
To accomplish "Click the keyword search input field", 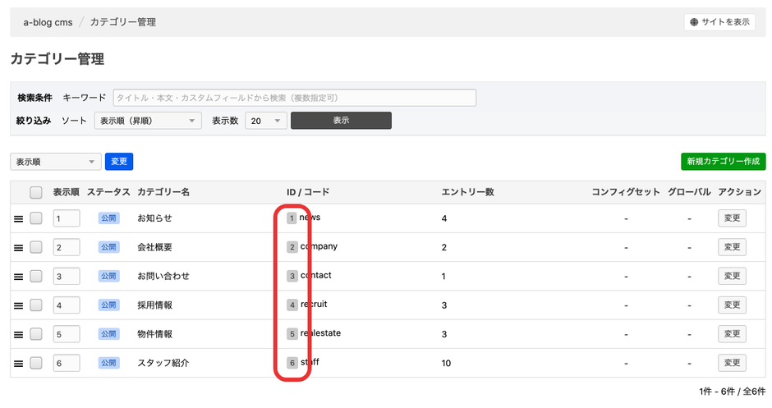I will pyautogui.click(x=294, y=98).
